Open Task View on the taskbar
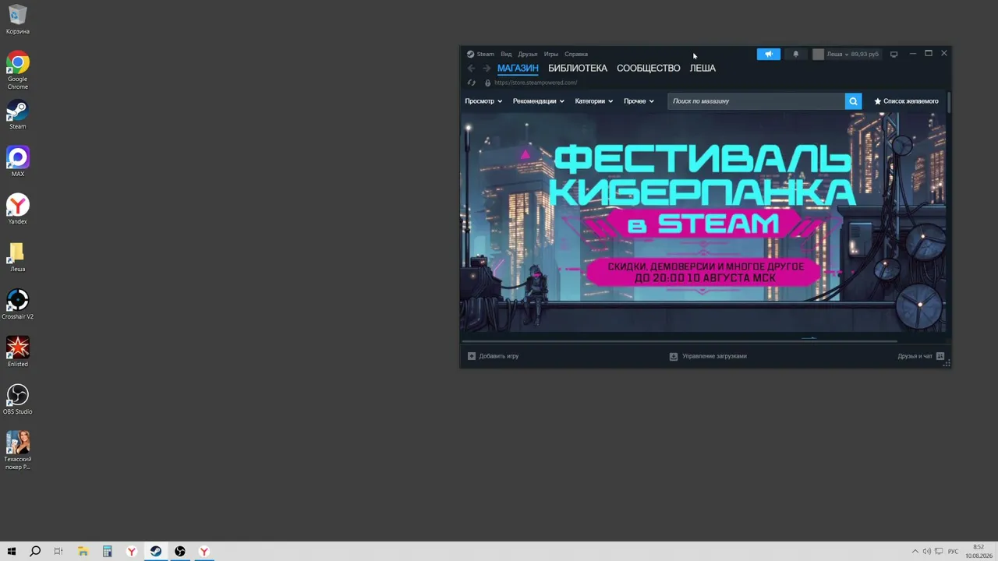This screenshot has height=561, width=998. (x=58, y=552)
